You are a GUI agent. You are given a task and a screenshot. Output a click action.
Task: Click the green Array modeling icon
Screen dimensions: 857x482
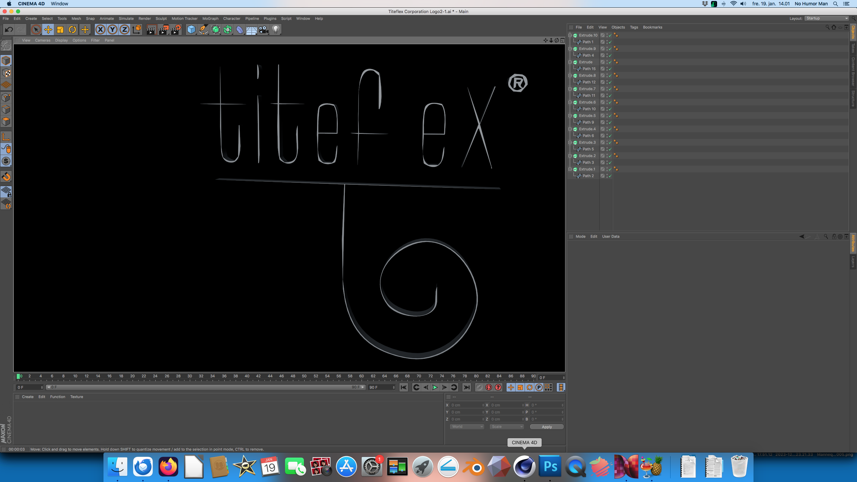point(228,29)
